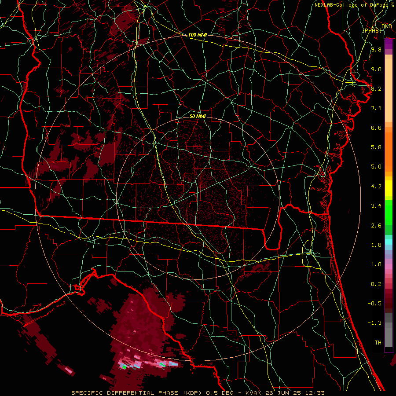The height and width of the screenshot is (396, 396).
Task: Click the 6.6 legend value
Action: [x=376, y=128]
